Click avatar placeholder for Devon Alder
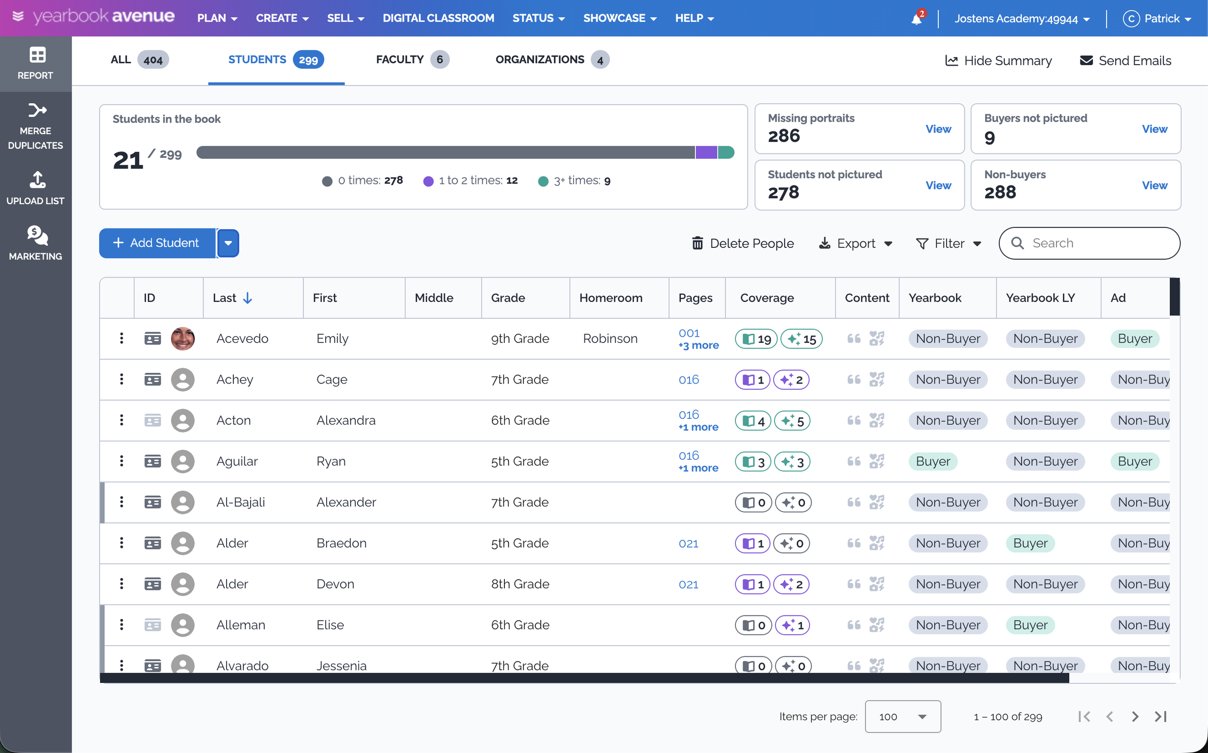This screenshot has width=1208, height=753. pyautogui.click(x=183, y=583)
